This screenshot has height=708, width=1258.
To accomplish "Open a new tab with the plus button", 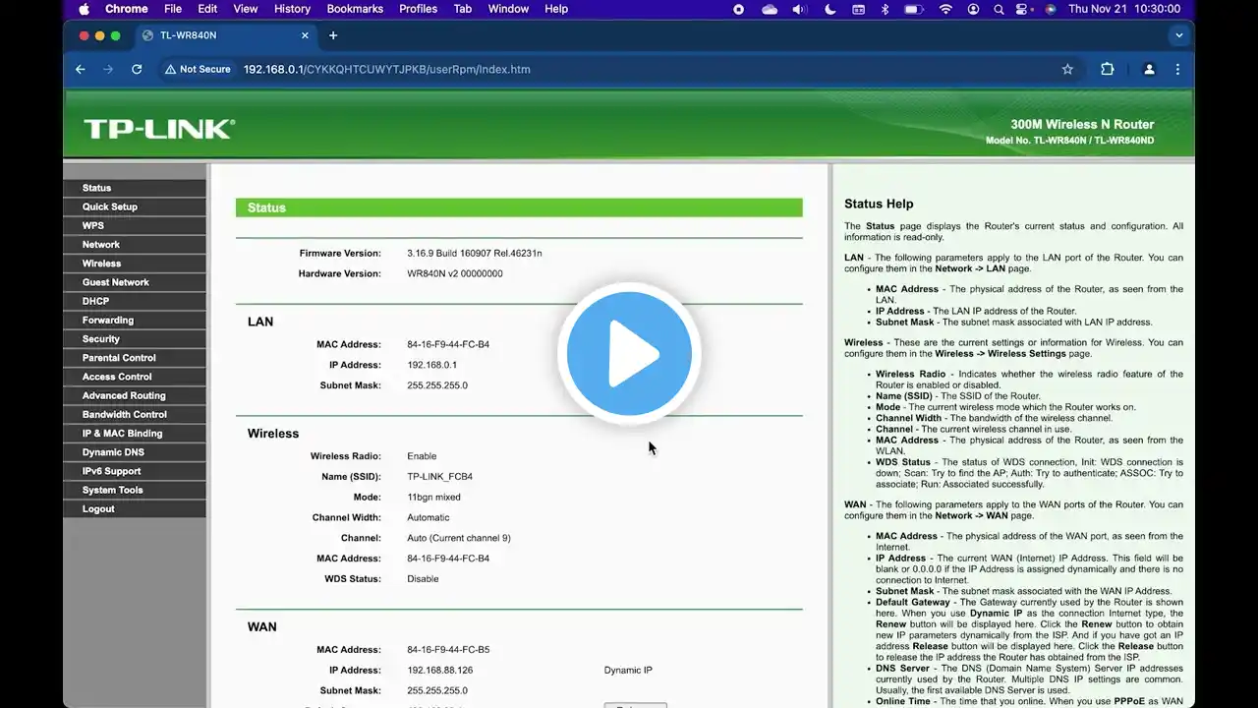I will [x=333, y=35].
